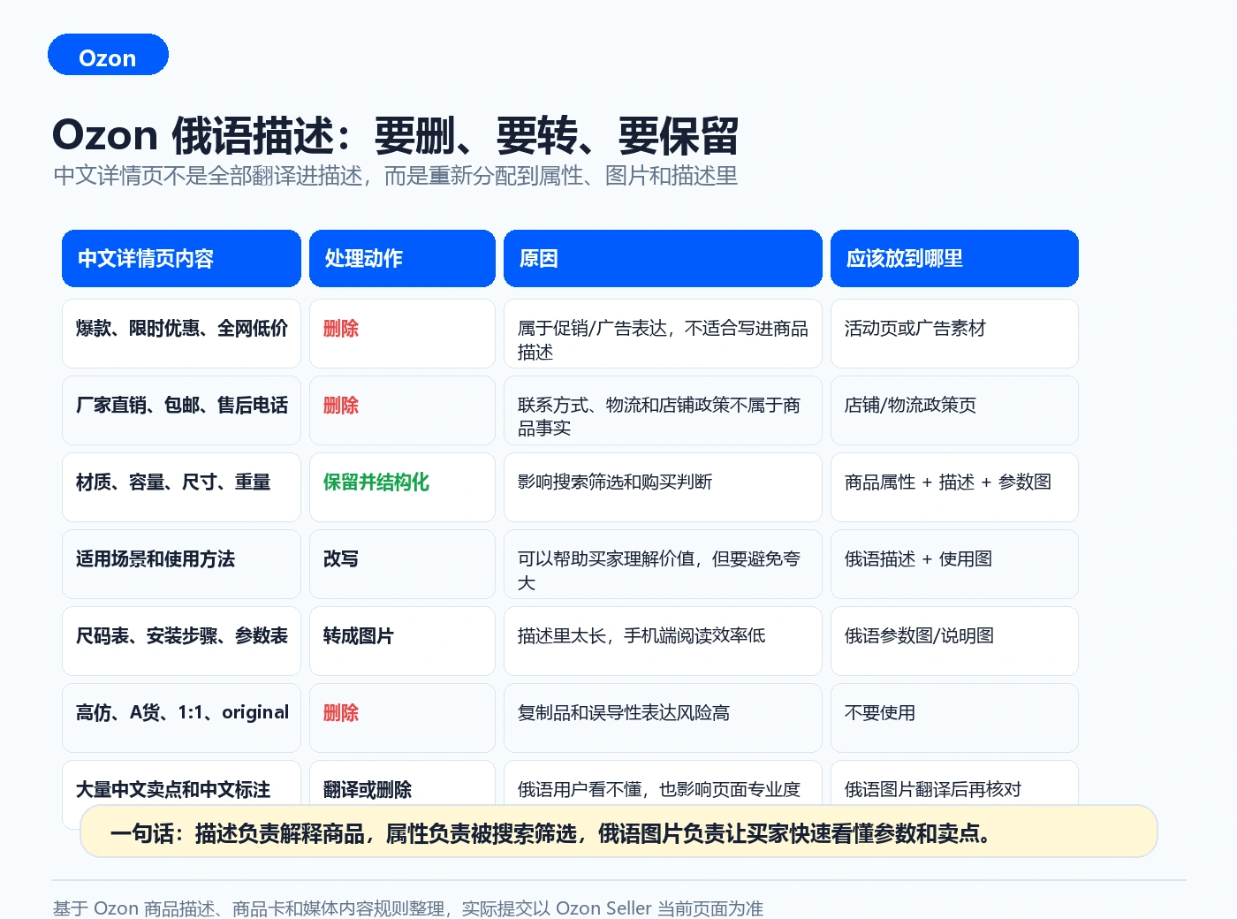Click the green '保留并结构化' action cell

tap(402, 487)
